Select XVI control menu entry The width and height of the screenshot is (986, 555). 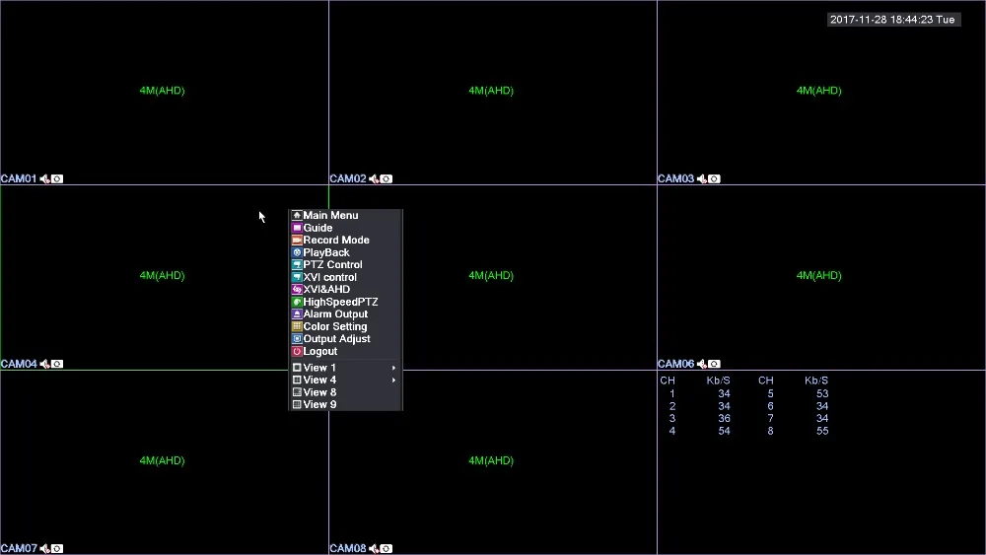(x=329, y=277)
